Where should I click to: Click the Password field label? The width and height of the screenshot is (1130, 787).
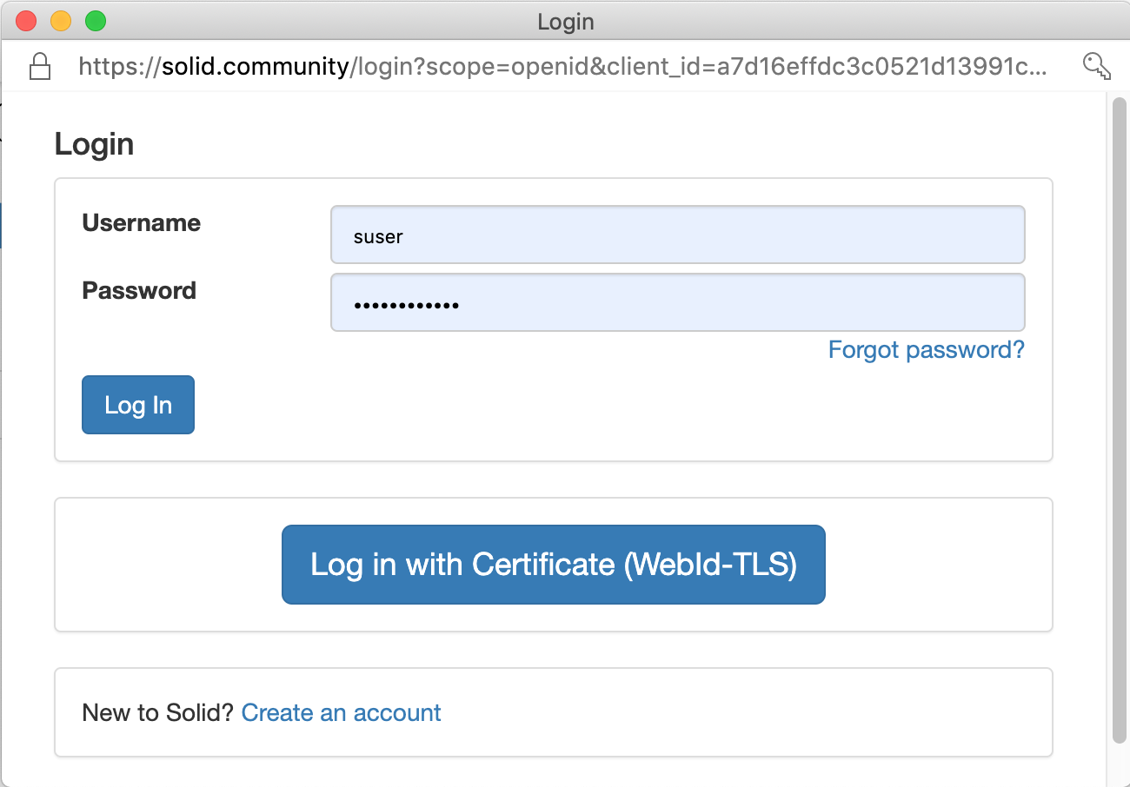(139, 291)
